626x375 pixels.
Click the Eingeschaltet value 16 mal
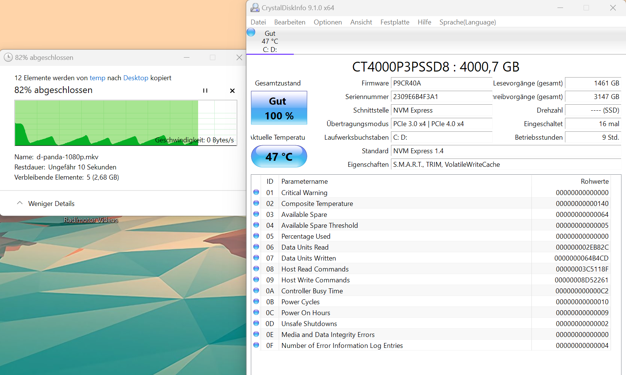(x=593, y=124)
